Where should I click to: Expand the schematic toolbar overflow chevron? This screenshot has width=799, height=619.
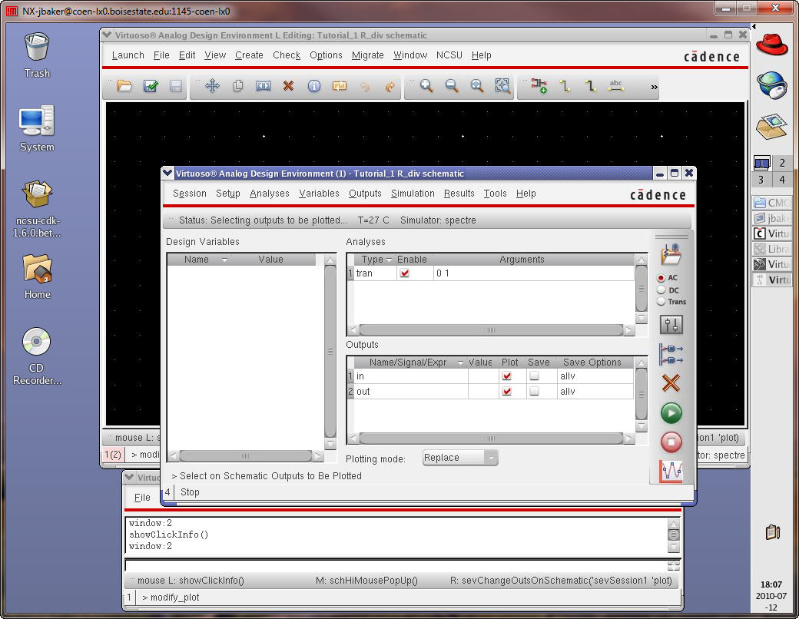654,87
